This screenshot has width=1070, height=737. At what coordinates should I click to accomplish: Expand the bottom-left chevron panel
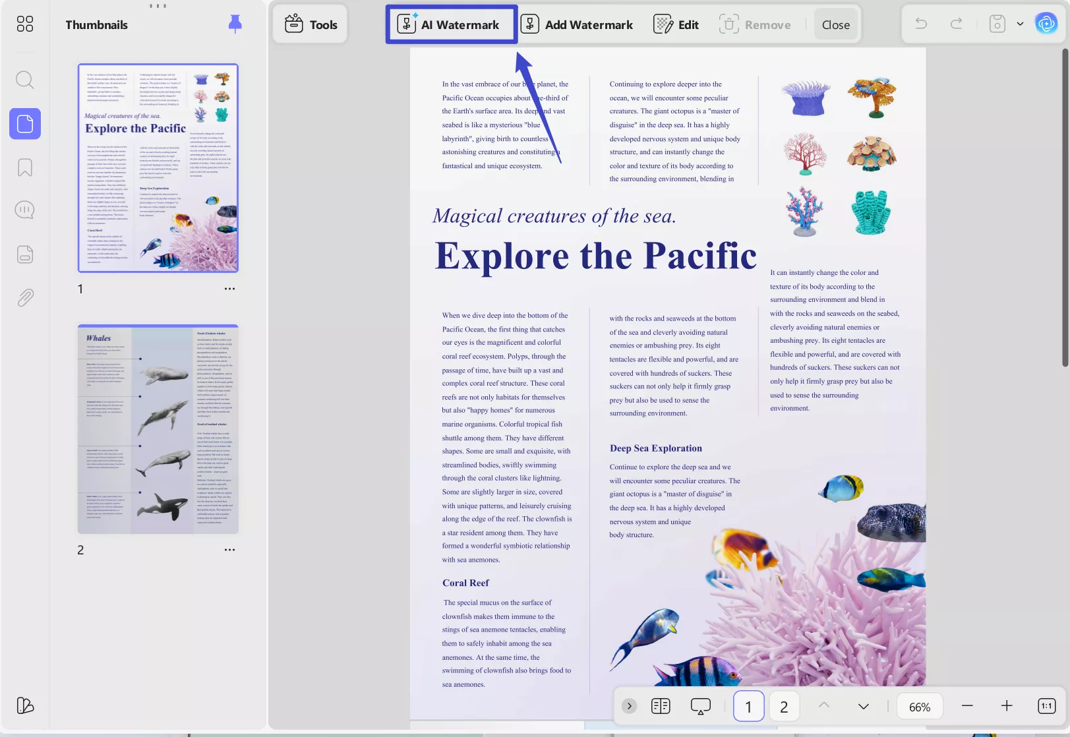629,705
